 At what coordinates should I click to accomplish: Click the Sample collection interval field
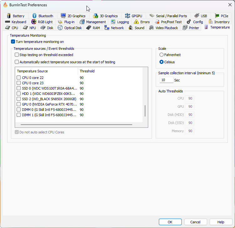tap(166, 80)
